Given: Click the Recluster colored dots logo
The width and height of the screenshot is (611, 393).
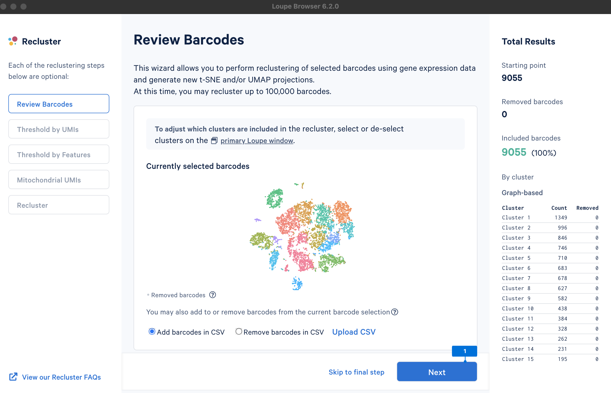Looking at the screenshot, I should 13,41.
